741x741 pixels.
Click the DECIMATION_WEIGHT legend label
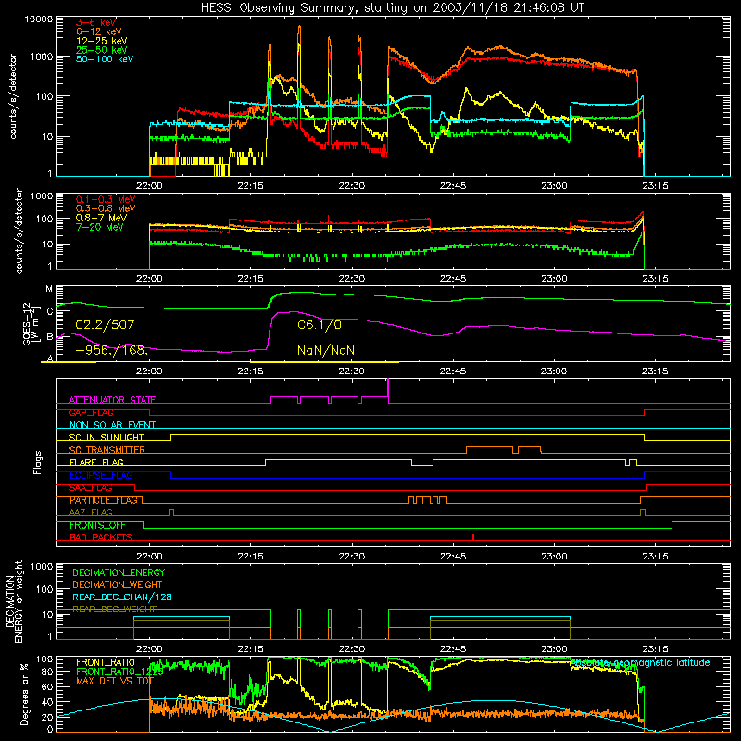118,584
